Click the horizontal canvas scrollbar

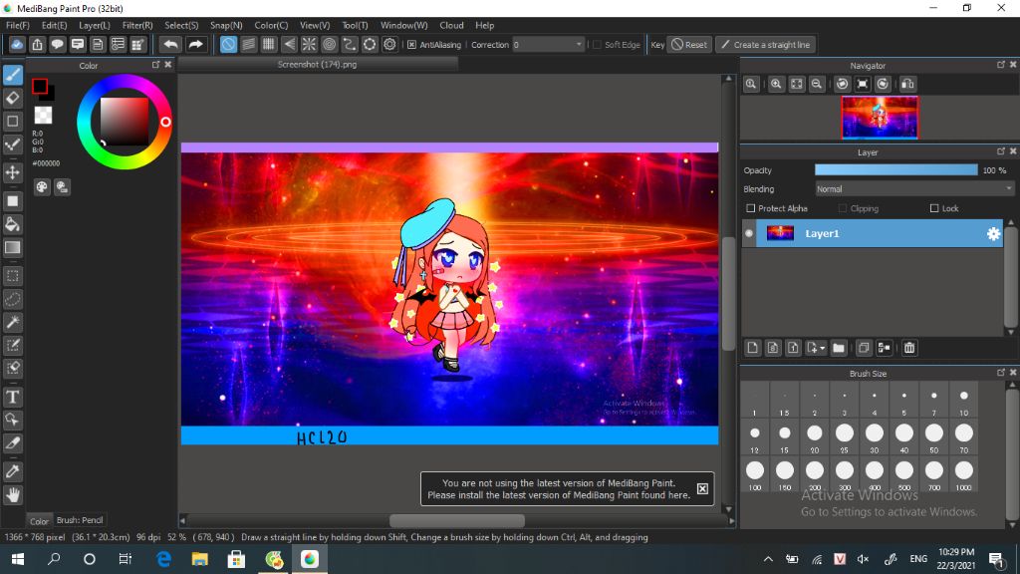(x=456, y=520)
